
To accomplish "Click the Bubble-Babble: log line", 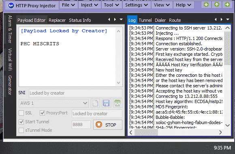I will pos(157,117).
